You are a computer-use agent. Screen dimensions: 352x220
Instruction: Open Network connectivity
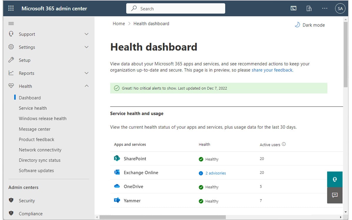click(40, 150)
